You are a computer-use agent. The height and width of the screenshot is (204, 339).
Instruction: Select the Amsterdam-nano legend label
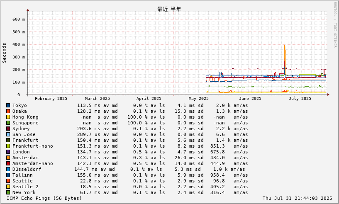[x=33, y=164]
